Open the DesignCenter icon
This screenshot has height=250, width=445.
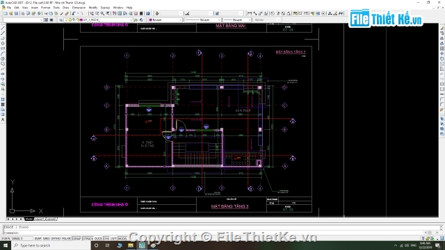[x=120, y=13]
